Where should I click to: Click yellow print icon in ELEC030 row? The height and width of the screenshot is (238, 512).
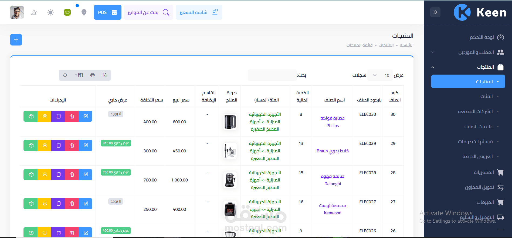click(45, 116)
